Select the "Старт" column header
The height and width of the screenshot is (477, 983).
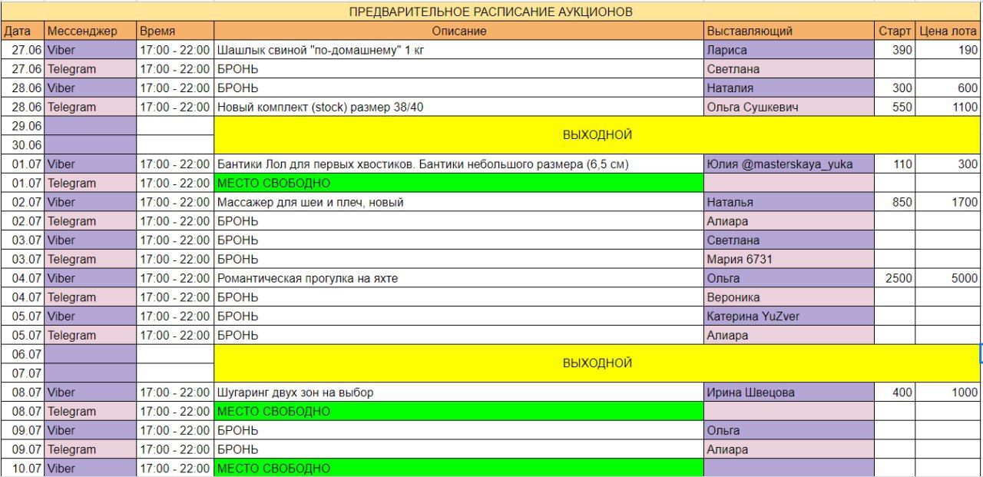tap(895, 31)
